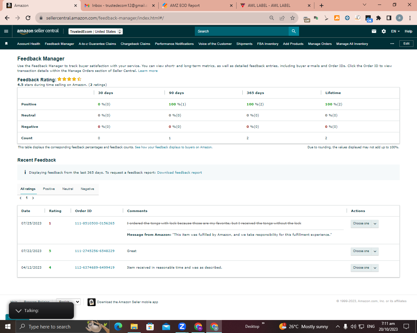Screen dimensions: 417x333
Task: Open the Zoom app in the taskbar
Action: [x=182, y=326]
